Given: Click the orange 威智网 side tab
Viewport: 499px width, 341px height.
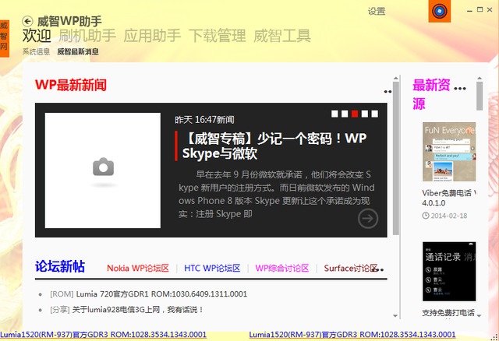Looking at the screenshot, I should click(x=4, y=38).
